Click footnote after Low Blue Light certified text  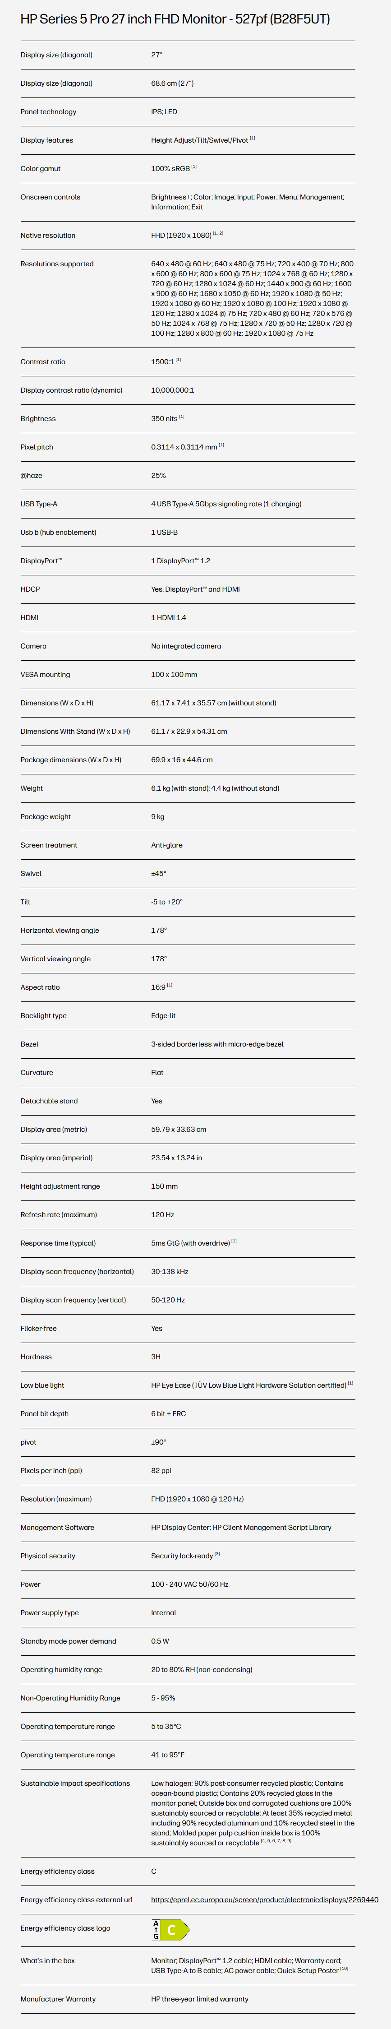[351, 1383]
